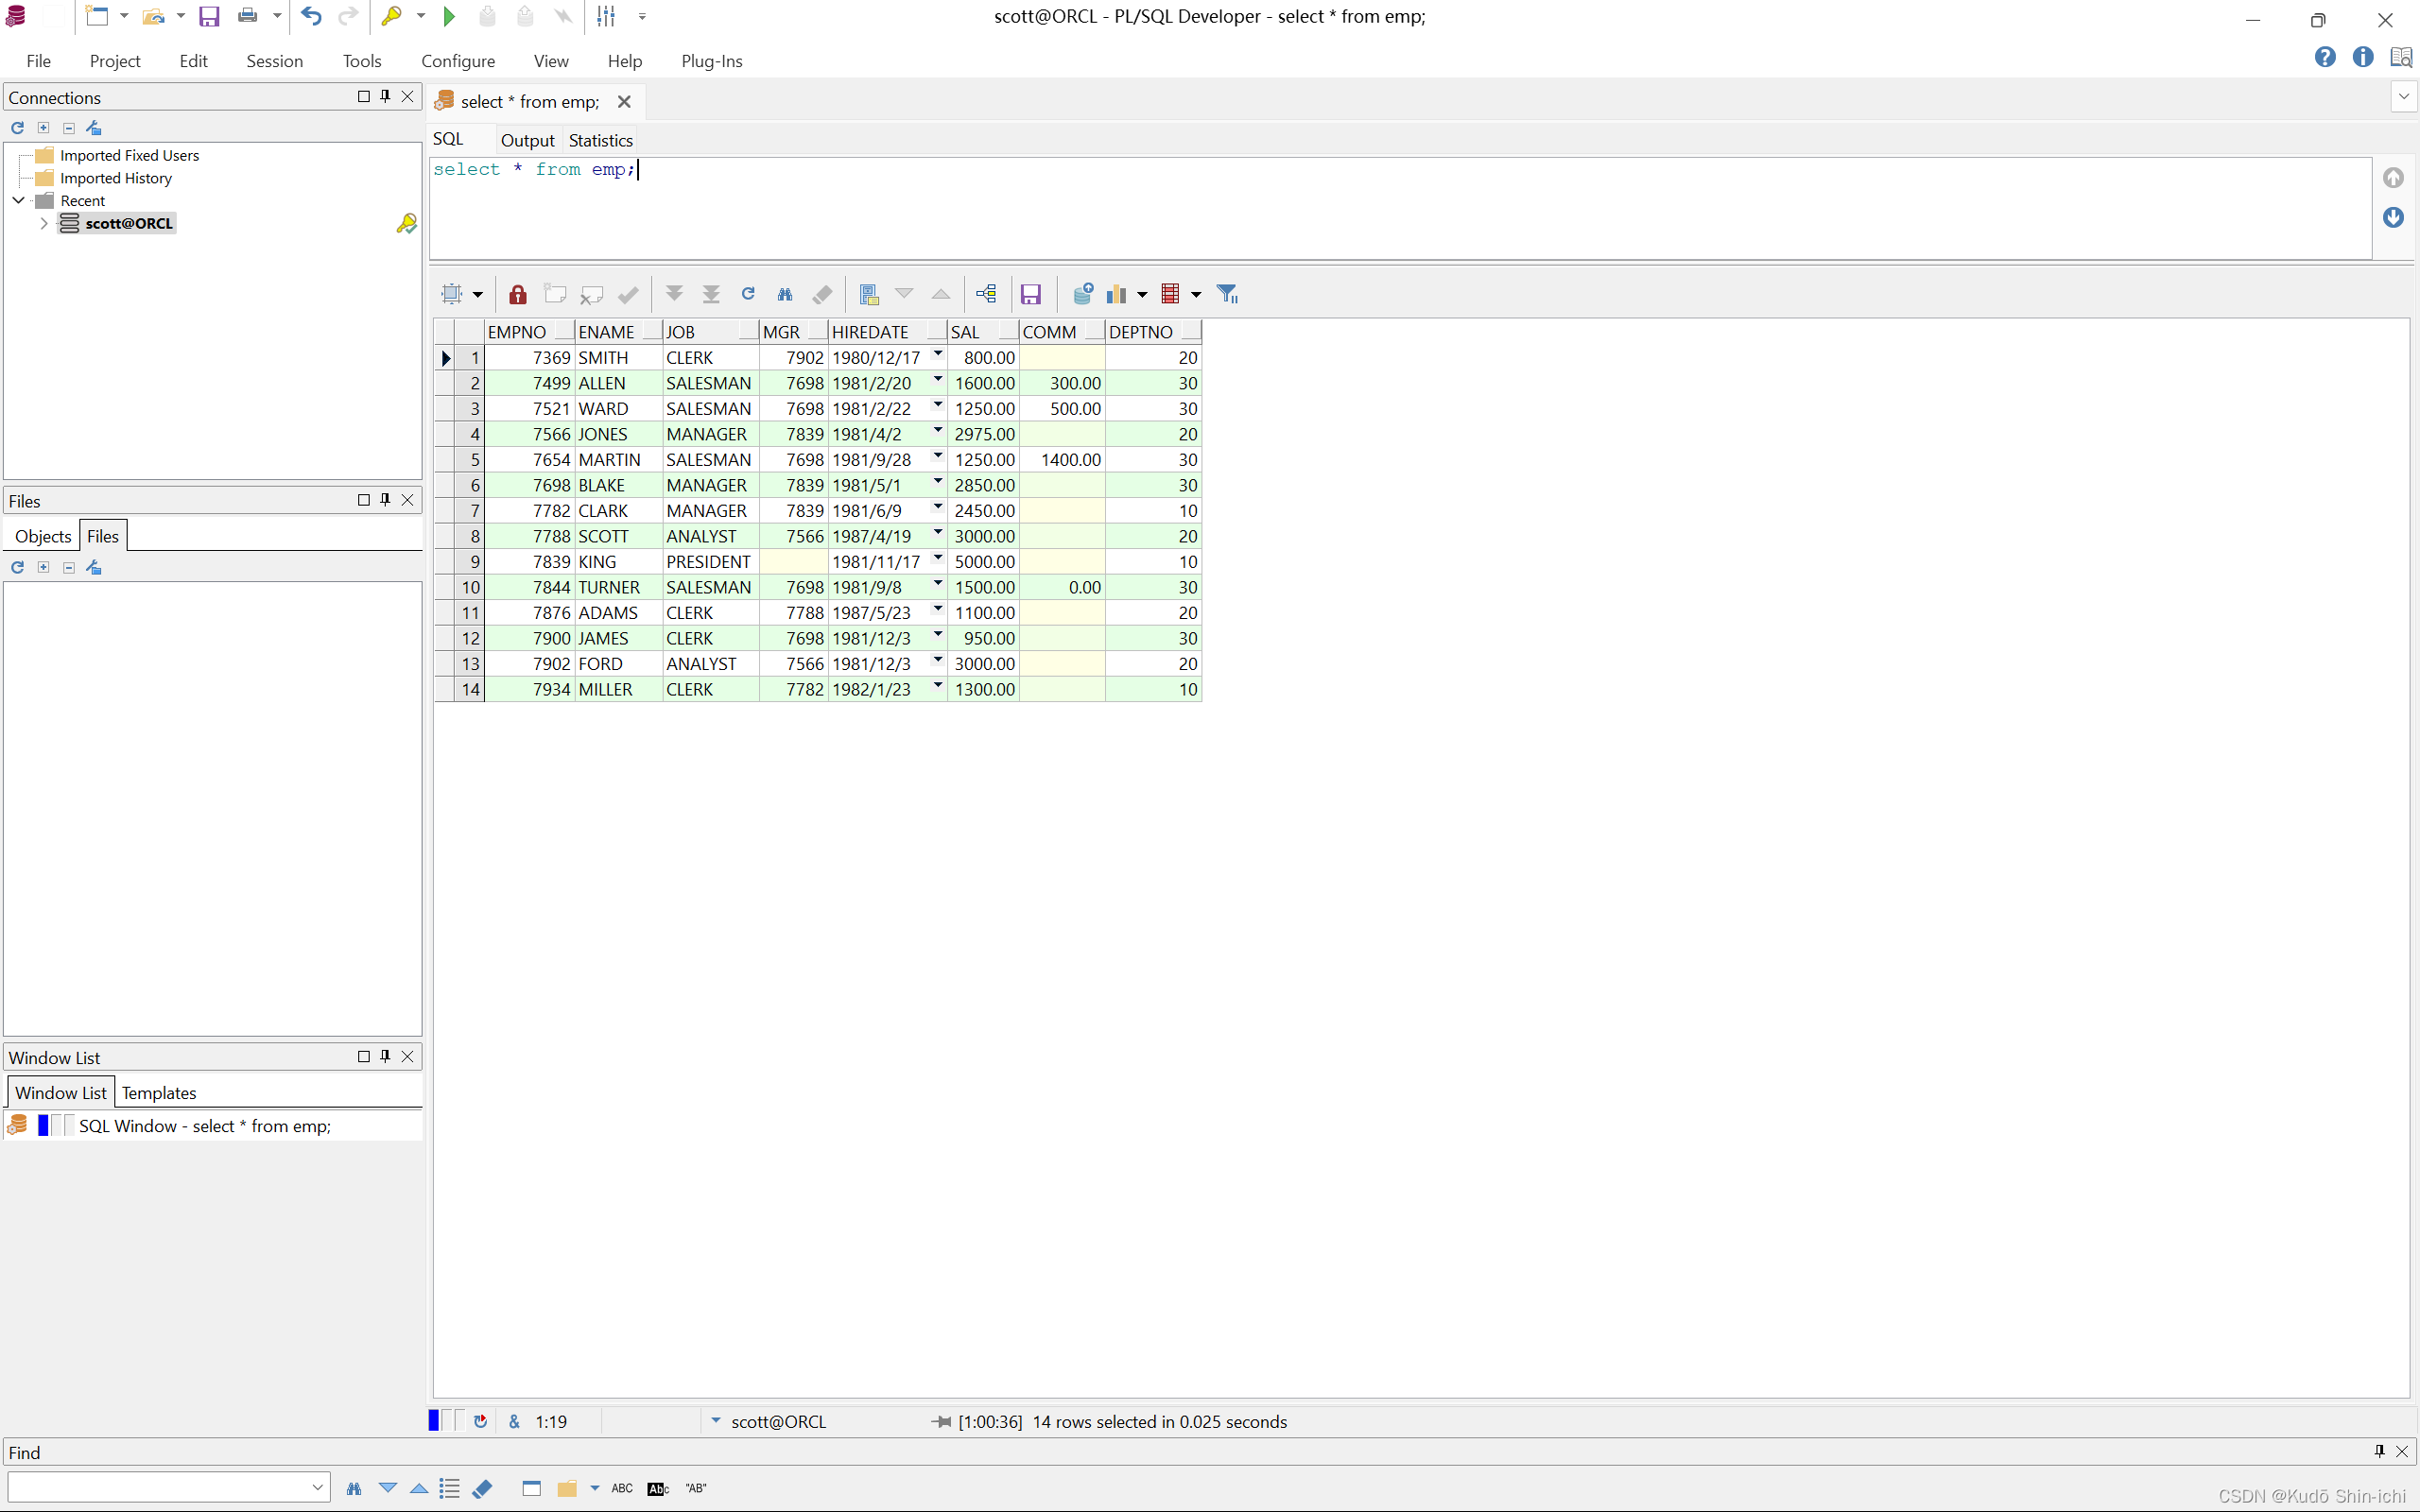Viewport: 2420px width, 1512px height.
Task: Click the Open file folder icon
Action: (x=153, y=16)
